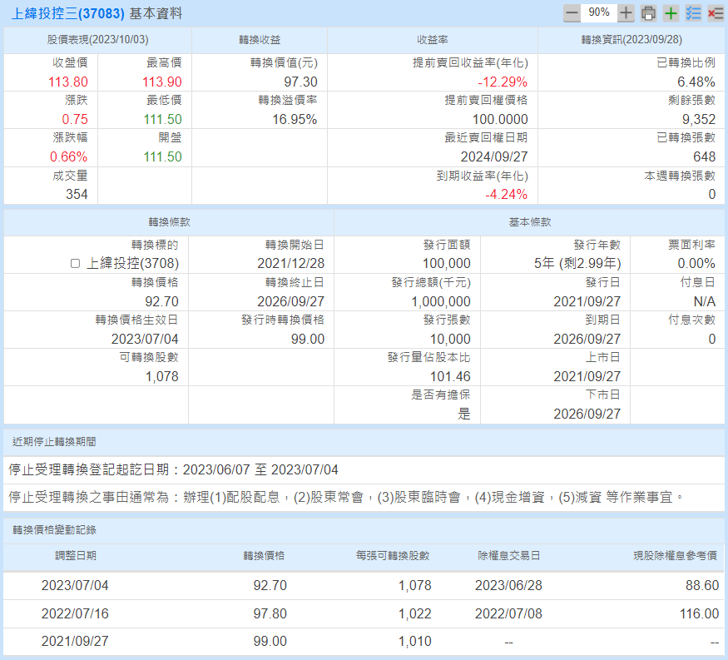Viewport: 728px width, 660px height.
Task: Click the red X list remove icon
Action: tap(716, 13)
